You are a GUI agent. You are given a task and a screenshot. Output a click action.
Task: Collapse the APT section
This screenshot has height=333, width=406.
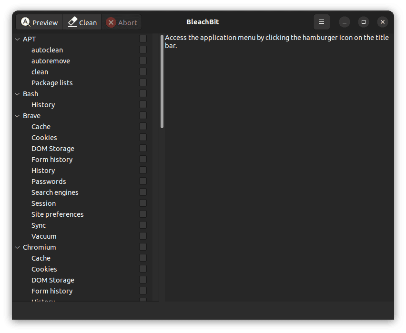[17, 39]
